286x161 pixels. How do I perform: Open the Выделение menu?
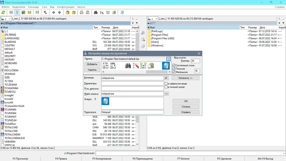click(x=19, y=7)
